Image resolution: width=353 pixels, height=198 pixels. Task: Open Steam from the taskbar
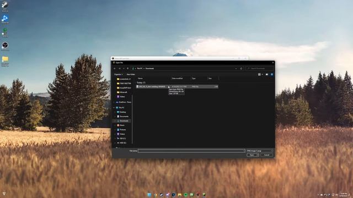pyautogui.click(x=162, y=195)
